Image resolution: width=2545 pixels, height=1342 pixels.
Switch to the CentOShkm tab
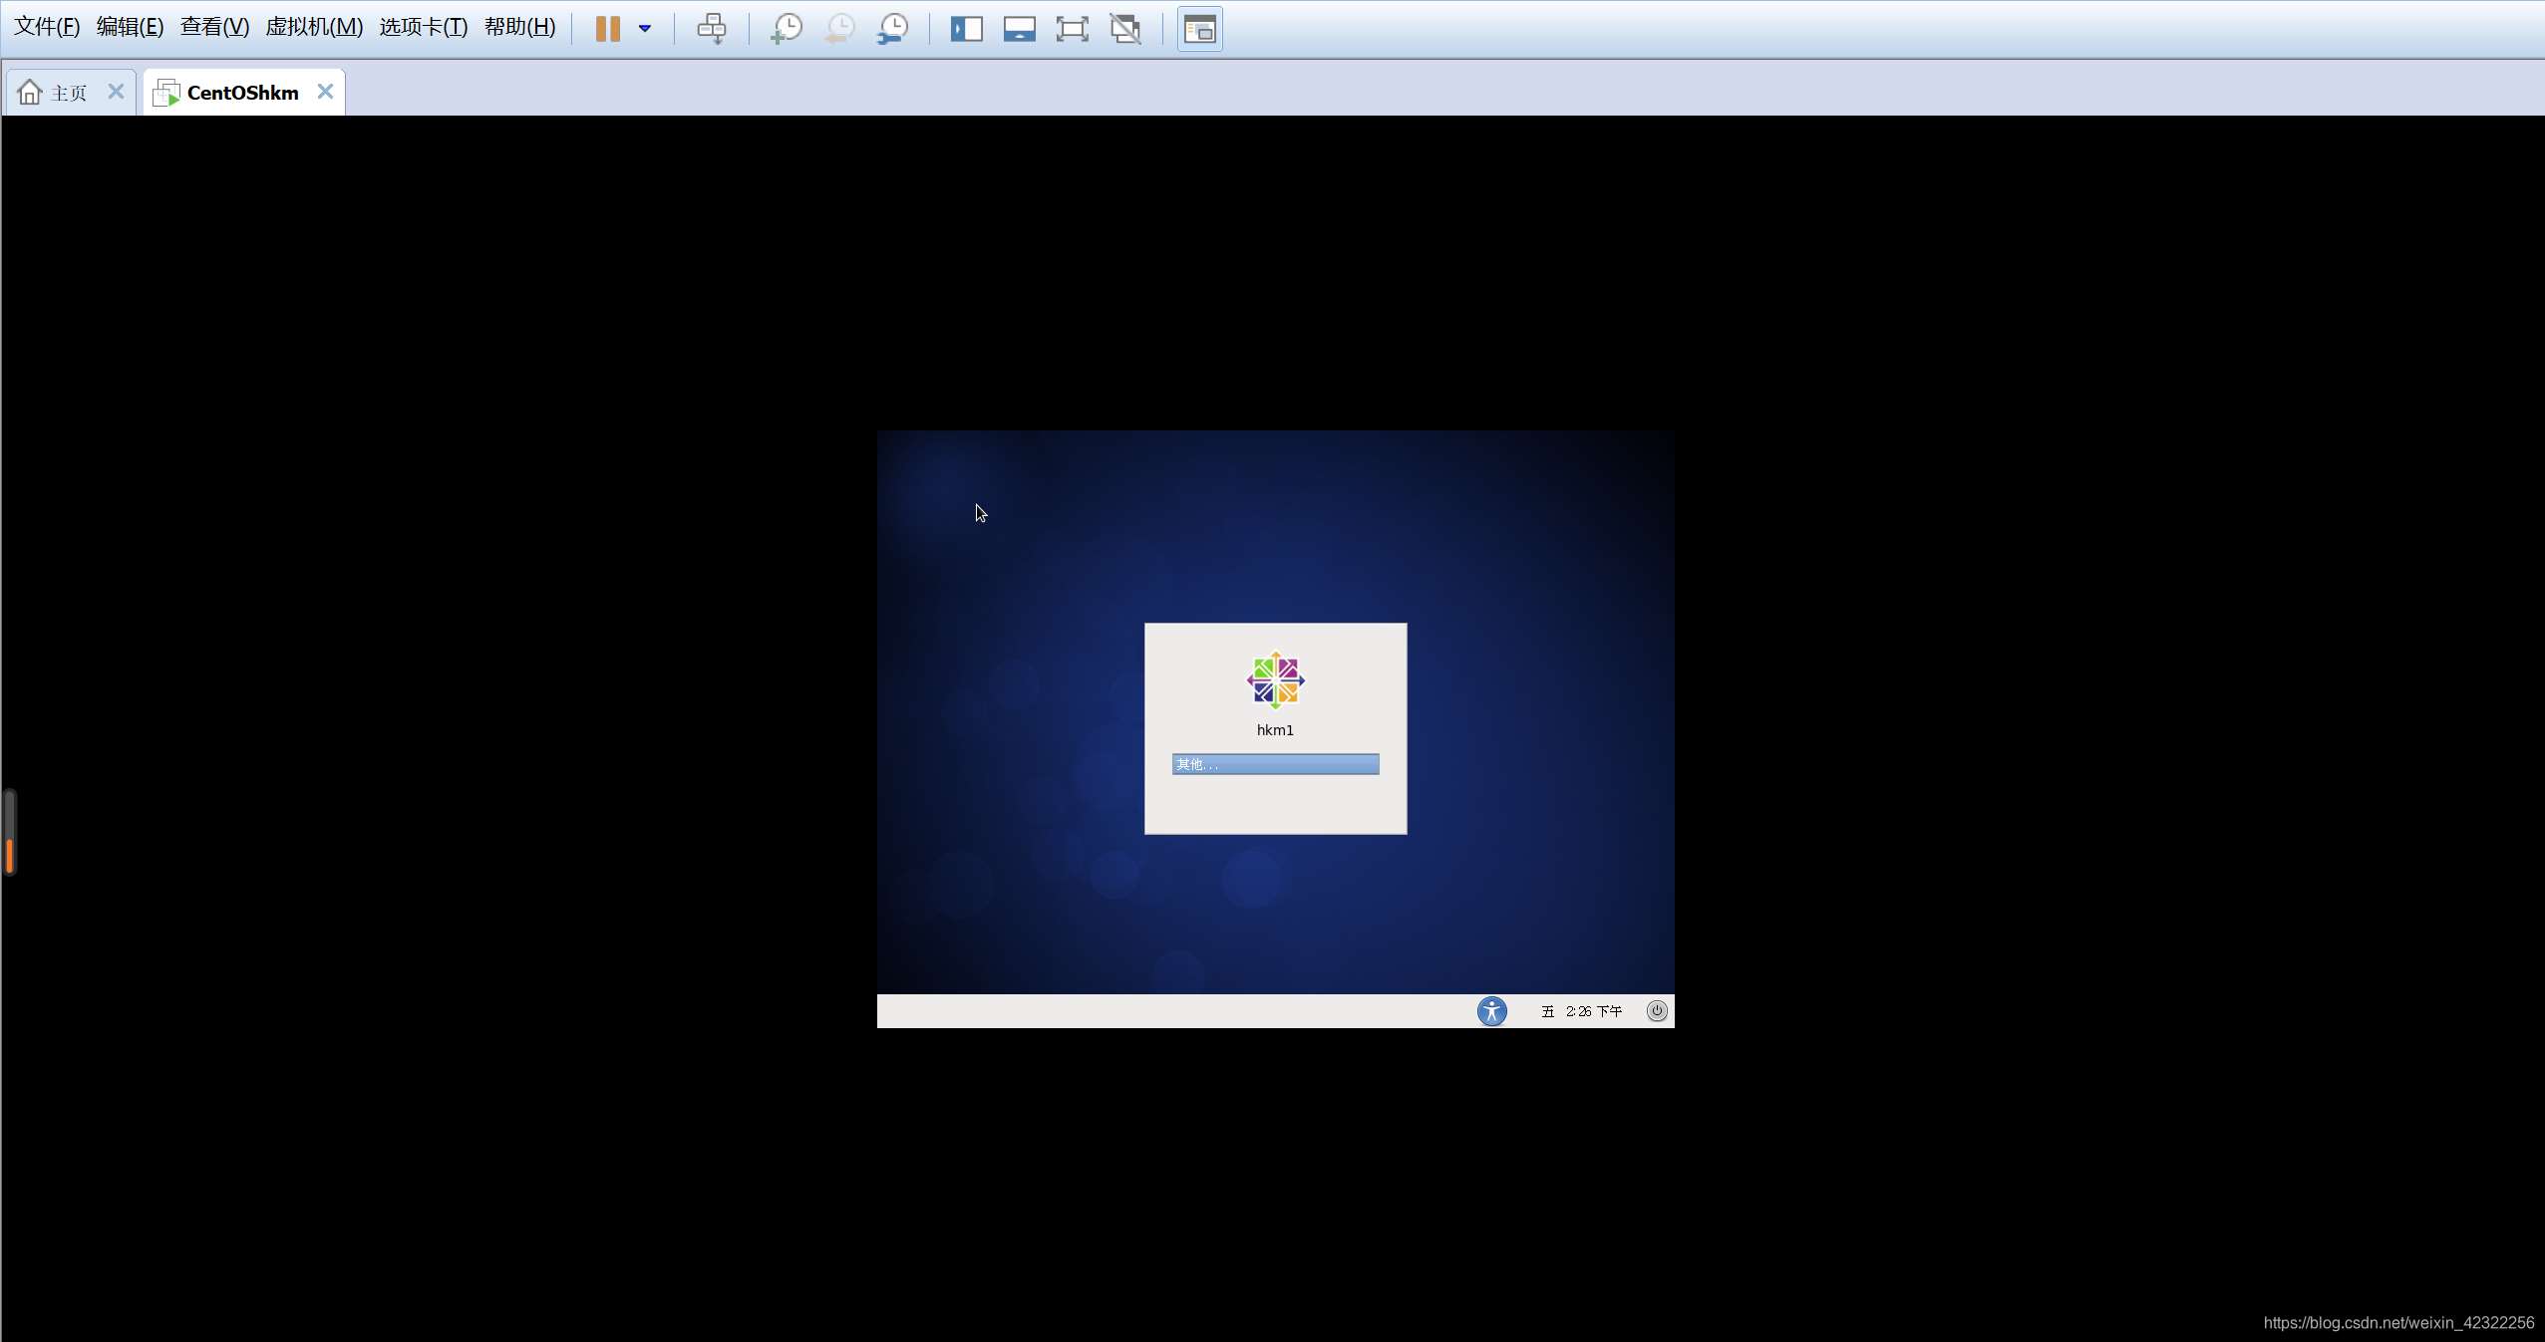click(x=242, y=93)
